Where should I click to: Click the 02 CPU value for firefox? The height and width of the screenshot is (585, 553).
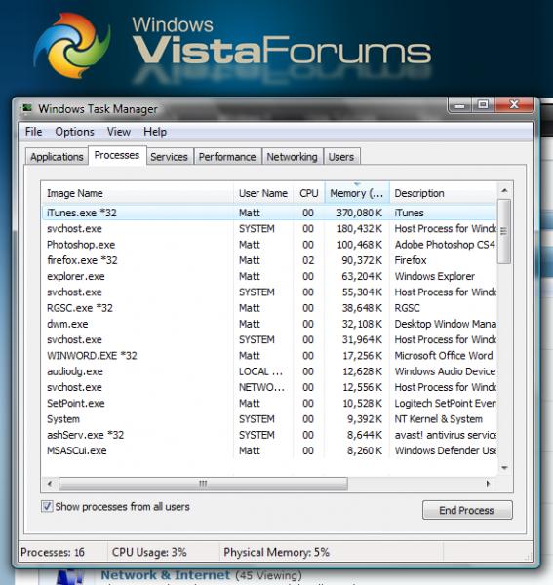pos(308,260)
